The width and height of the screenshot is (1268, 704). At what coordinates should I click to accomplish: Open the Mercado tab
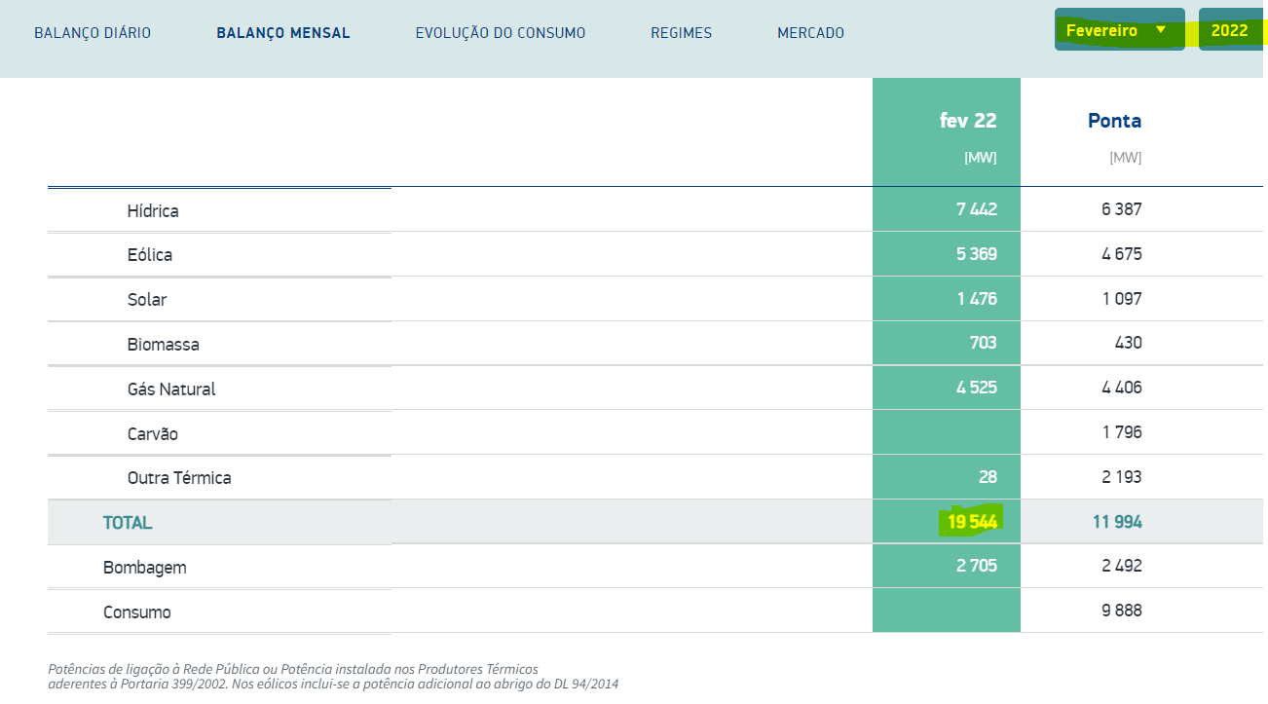pos(810,33)
